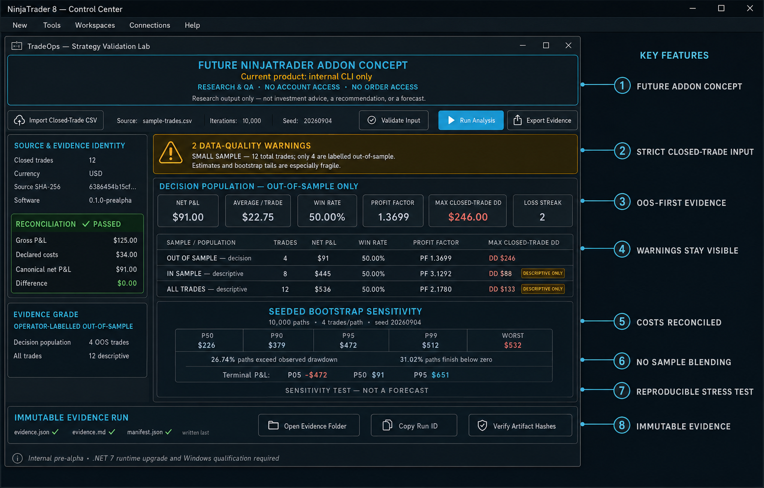
Task: Open the New menu
Action: click(x=20, y=25)
